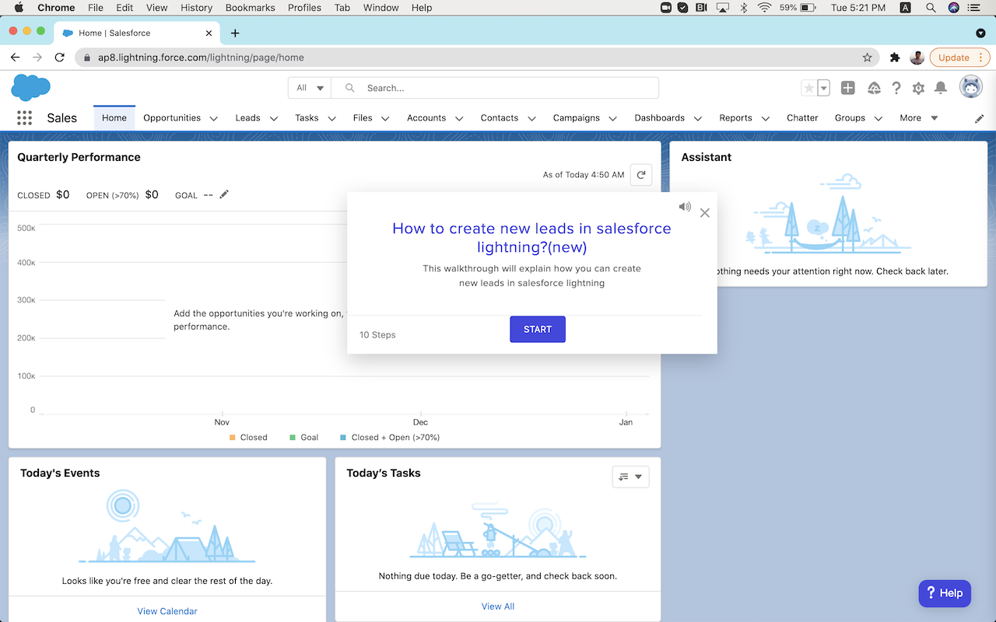Click the floating Help button

945,593
